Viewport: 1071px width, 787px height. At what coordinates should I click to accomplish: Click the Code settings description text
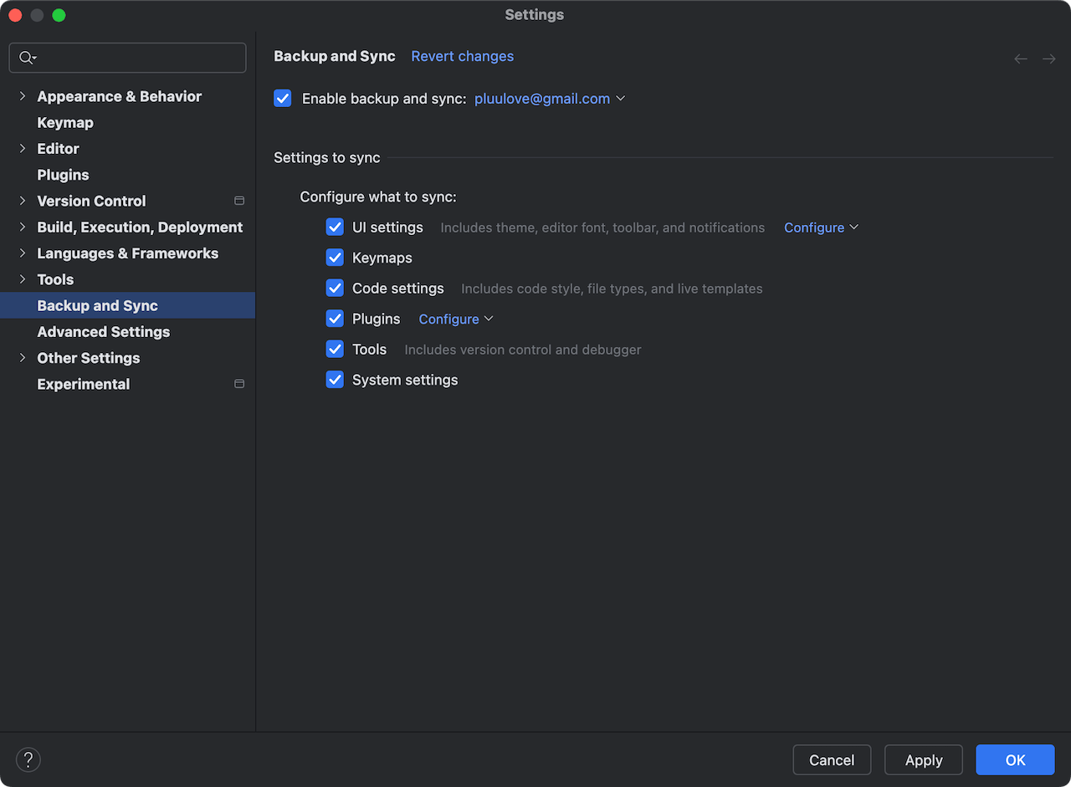(612, 289)
